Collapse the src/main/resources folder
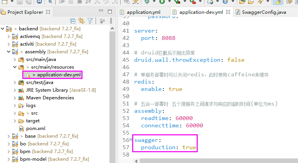Image resolution: width=298 pixels, height=163 pixels. [15, 67]
